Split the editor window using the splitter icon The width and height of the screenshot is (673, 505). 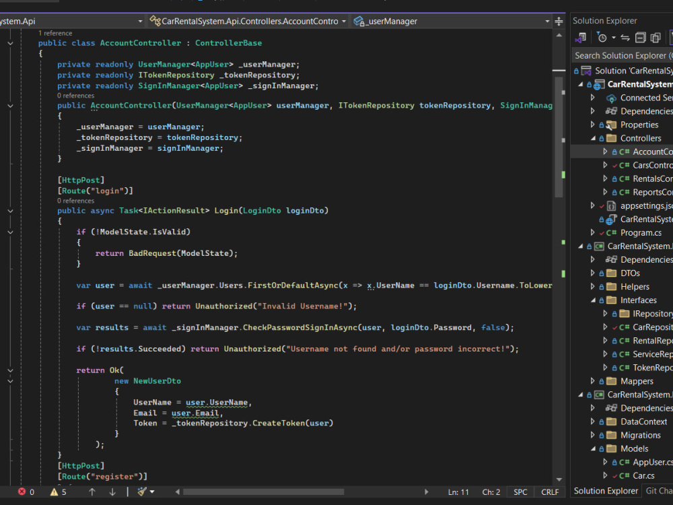559,21
